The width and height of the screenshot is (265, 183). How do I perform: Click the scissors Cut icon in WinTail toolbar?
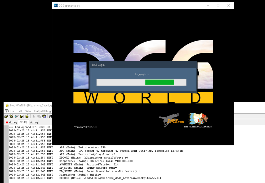pos(34,116)
